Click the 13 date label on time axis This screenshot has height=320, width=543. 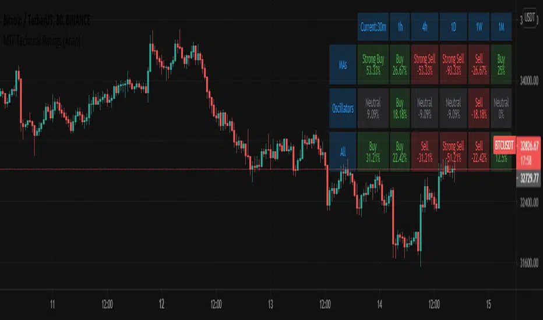[x=270, y=304]
